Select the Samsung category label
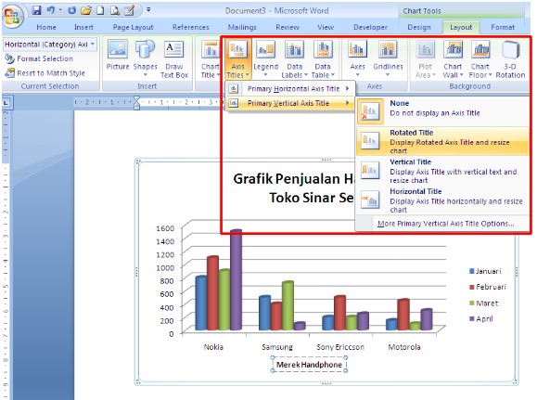Viewport: 537px width, 400px height. 277,347
